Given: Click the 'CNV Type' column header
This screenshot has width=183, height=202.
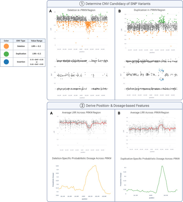Looking at the screenshot, I should click(x=21, y=41).
